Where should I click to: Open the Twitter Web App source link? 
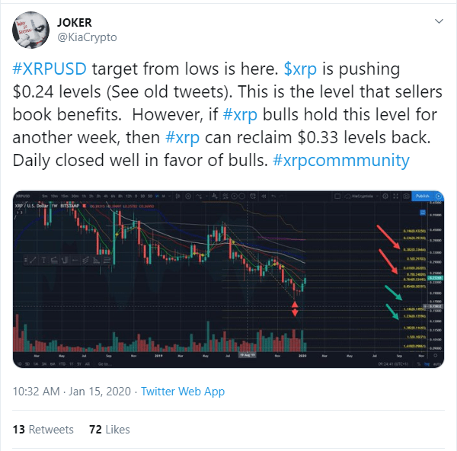(x=183, y=392)
